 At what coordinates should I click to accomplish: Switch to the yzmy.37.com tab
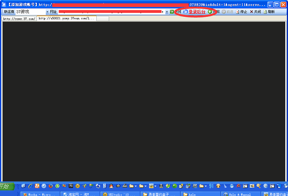tap(19, 19)
